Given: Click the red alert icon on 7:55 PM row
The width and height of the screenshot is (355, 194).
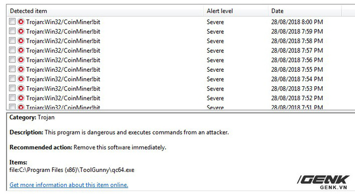Looking at the screenshot, I should [21, 70].
